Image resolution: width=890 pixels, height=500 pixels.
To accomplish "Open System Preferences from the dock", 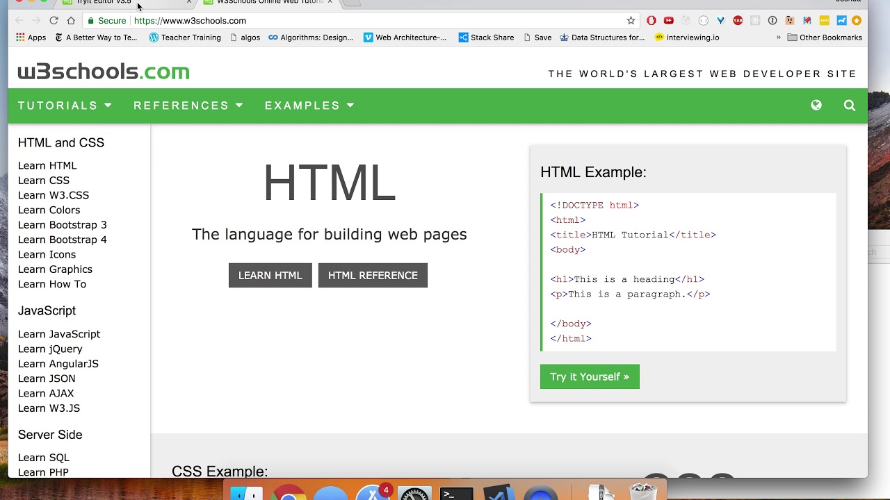I will [414, 492].
